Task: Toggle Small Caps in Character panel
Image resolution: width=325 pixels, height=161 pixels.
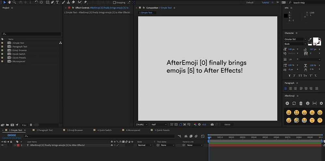Action: (x=305, y=76)
